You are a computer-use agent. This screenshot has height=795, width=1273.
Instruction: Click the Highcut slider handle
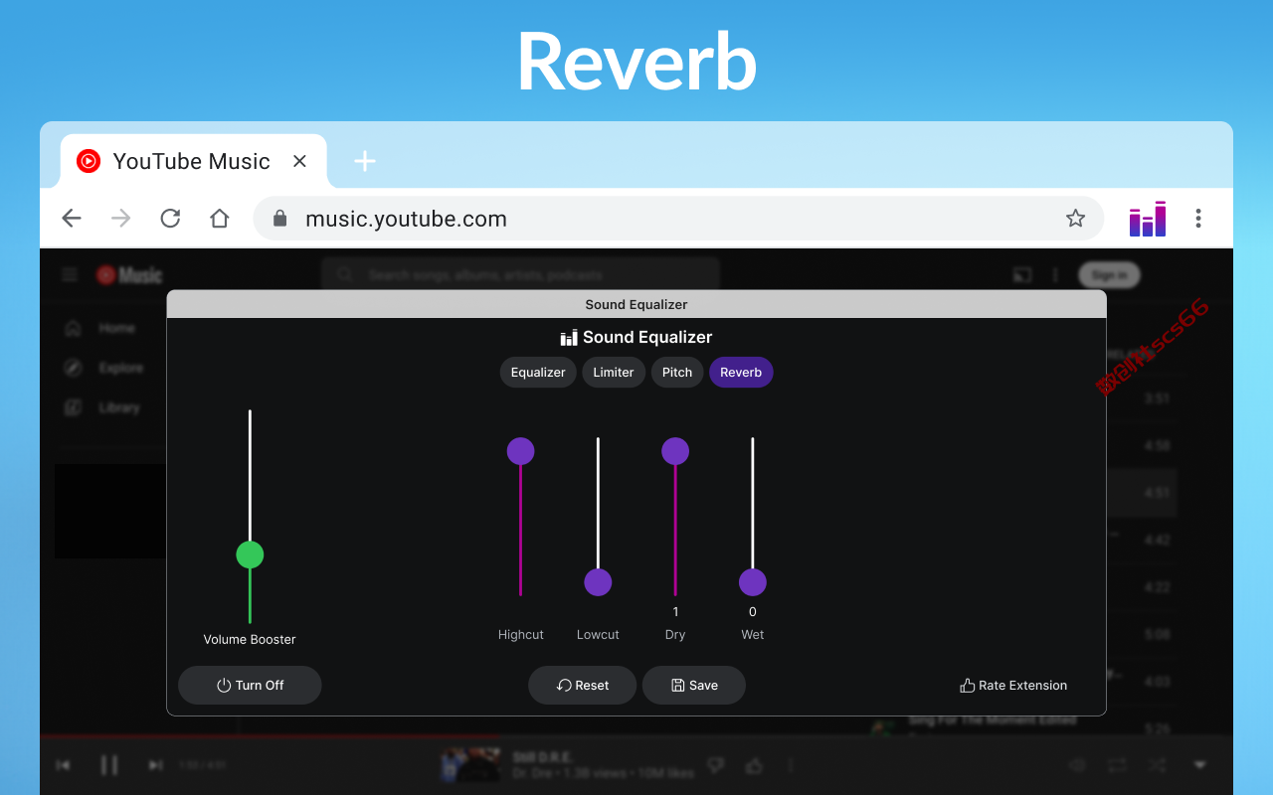point(520,451)
